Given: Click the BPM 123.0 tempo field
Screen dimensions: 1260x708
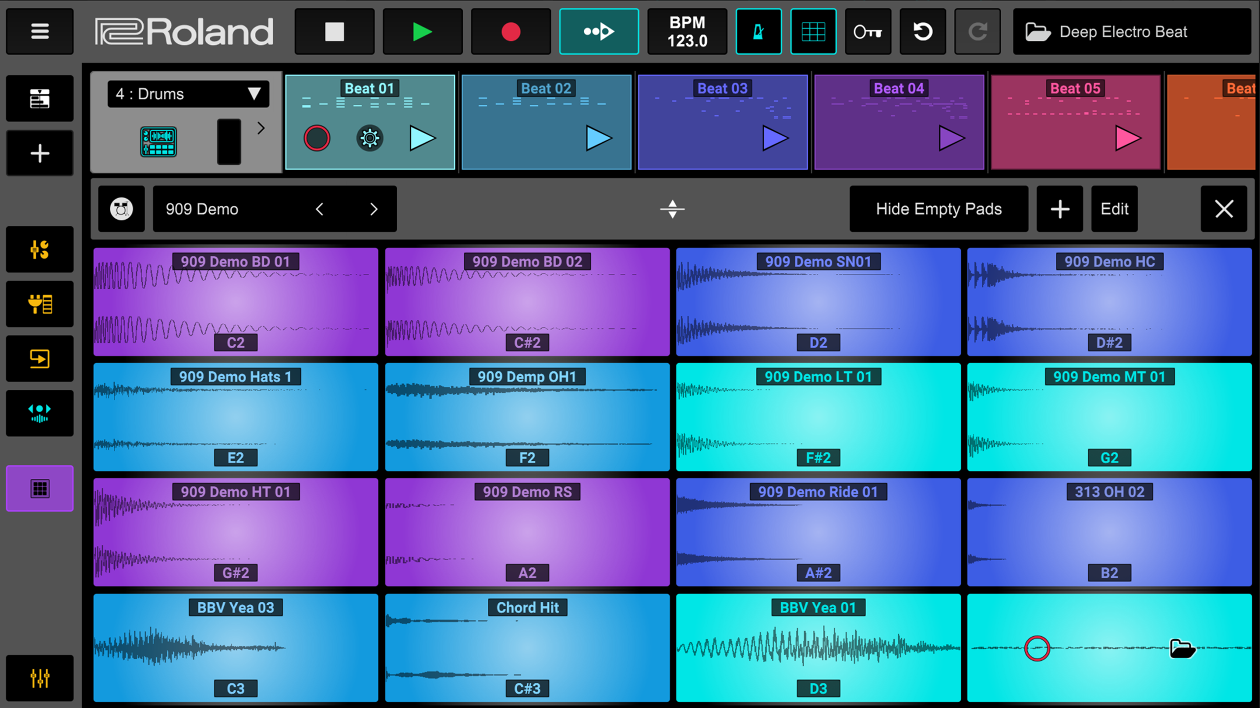Looking at the screenshot, I should [x=687, y=31].
